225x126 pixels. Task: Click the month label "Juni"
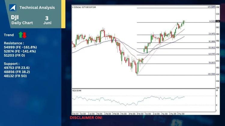pyautogui.click(x=47, y=23)
